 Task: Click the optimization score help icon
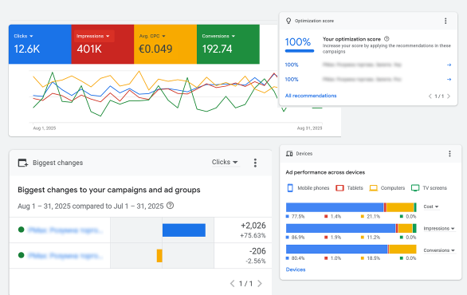[387, 39]
